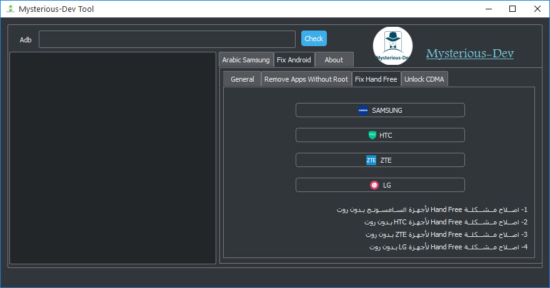Close the Mysterious-Dev Tool window

click(x=537, y=9)
